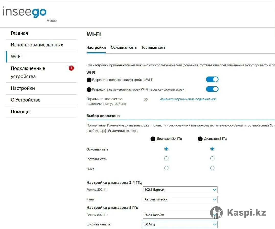Viewport: 275px width, 229px height.
Task: Click info icon next to Диапазон 5 ГГц
Action: point(200,139)
